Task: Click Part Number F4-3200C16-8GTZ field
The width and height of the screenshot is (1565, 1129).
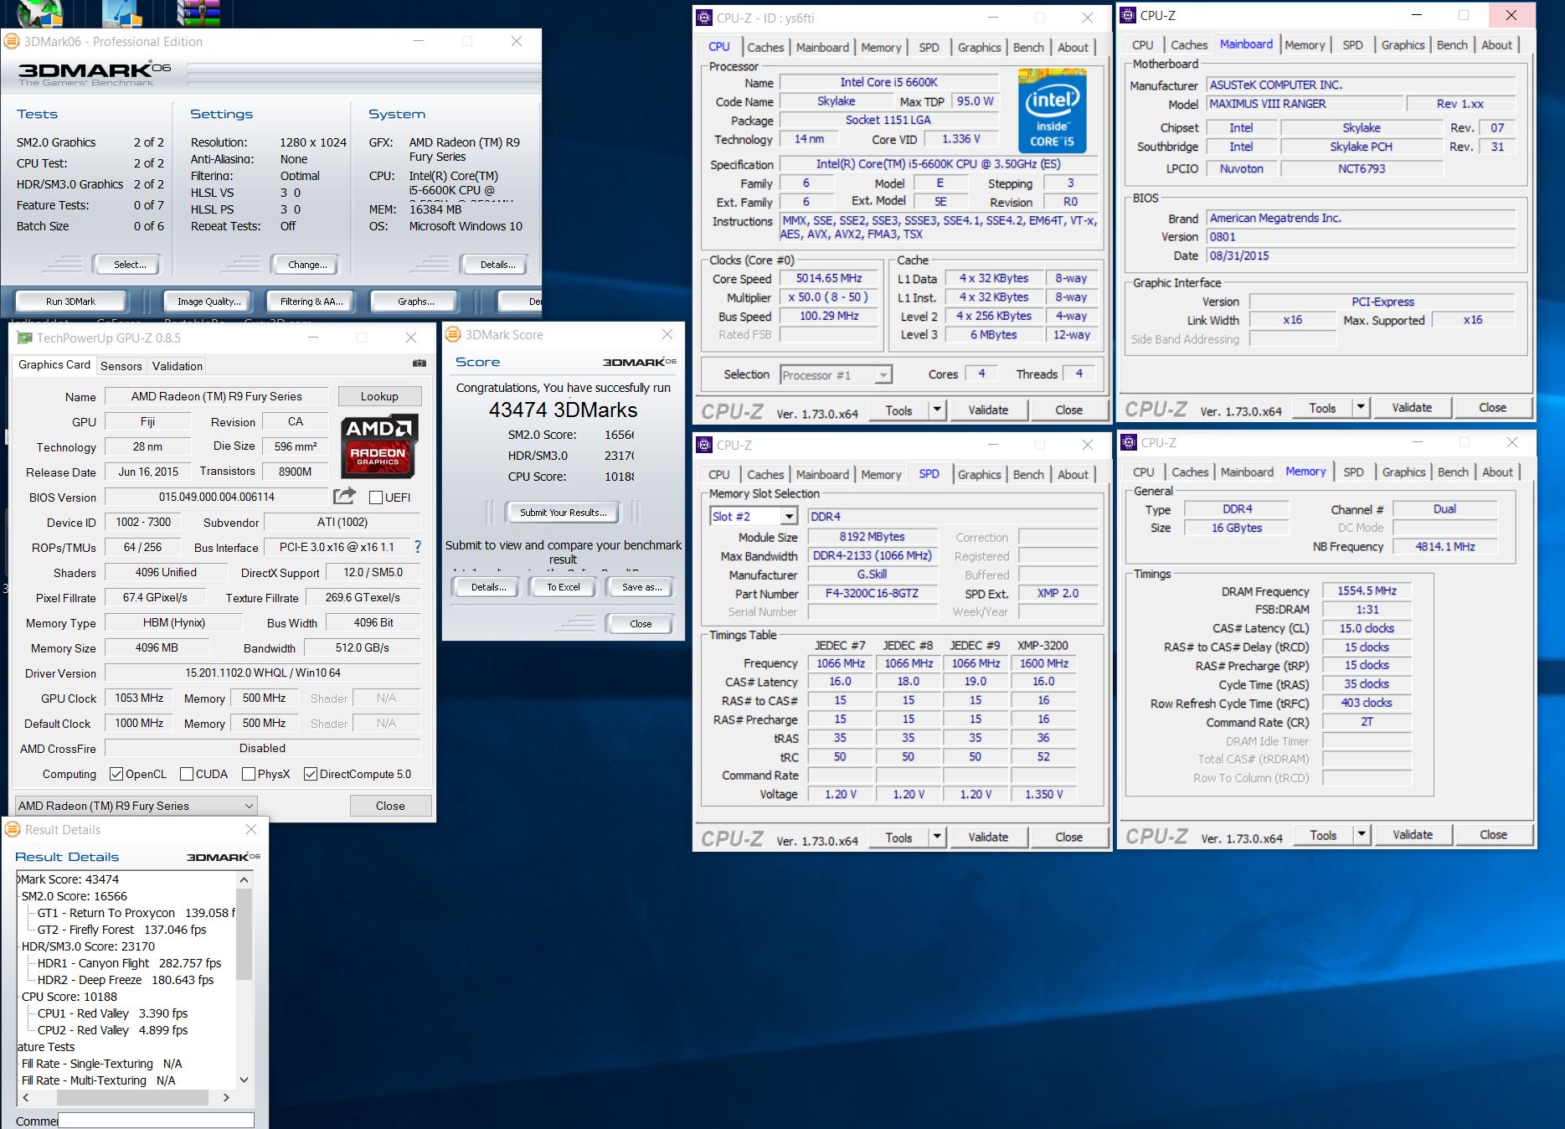Action: click(x=872, y=593)
